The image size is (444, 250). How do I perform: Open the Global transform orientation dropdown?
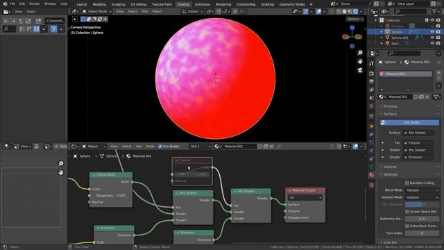(193, 12)
